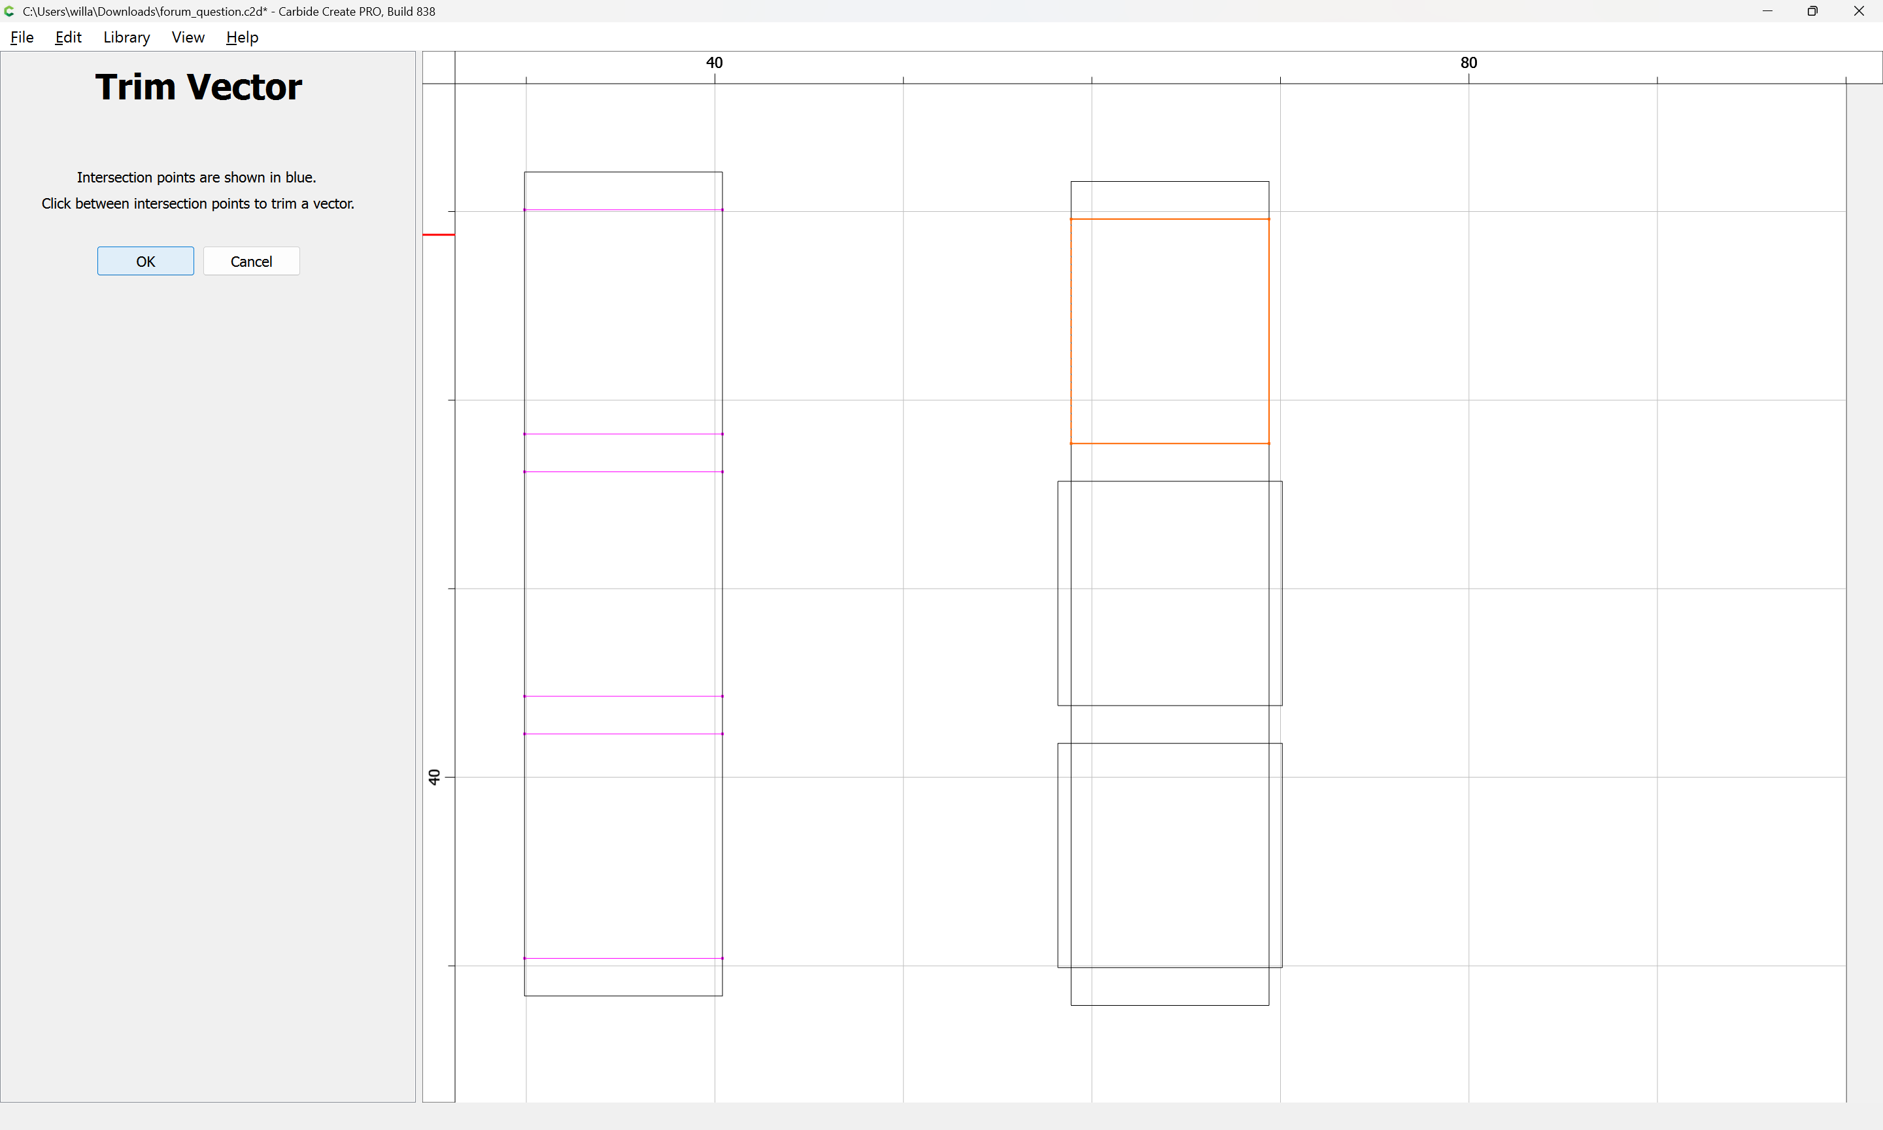Screen dimensions: 1883x1130
Task: Open the Help menu
Action: coord(242,37)
